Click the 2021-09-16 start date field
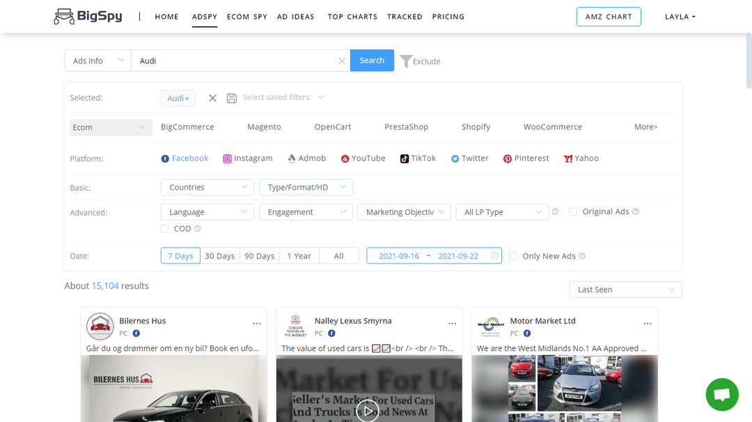 (x=399, y=257)
